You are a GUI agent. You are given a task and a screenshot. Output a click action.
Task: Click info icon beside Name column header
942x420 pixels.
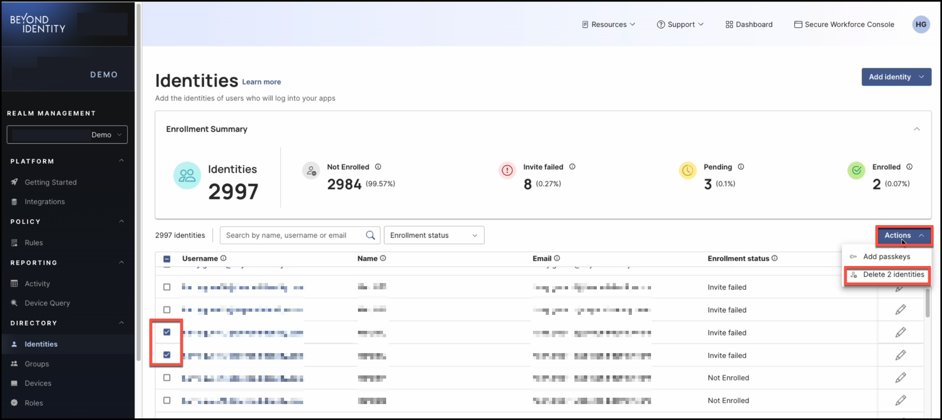pyautogui.click(x=383, y=258)
